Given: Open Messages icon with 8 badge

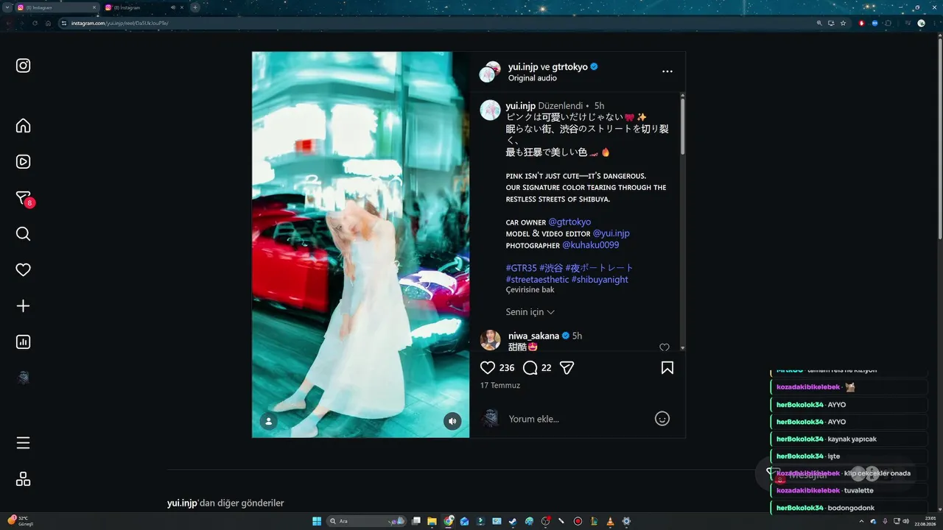Looking at the screenshot, I should coord(24,198).
